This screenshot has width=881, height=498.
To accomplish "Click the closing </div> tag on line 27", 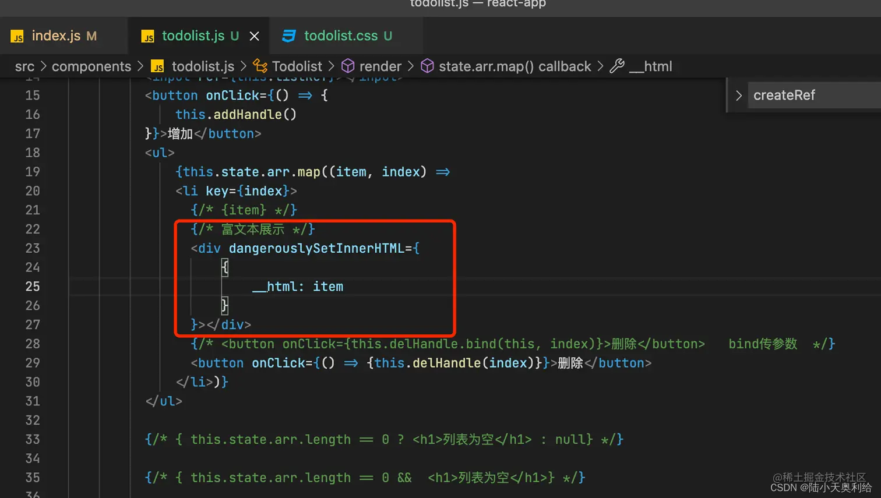I will 228,324.
